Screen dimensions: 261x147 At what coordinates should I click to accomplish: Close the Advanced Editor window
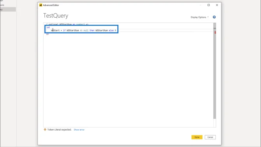tap(217, 5)
